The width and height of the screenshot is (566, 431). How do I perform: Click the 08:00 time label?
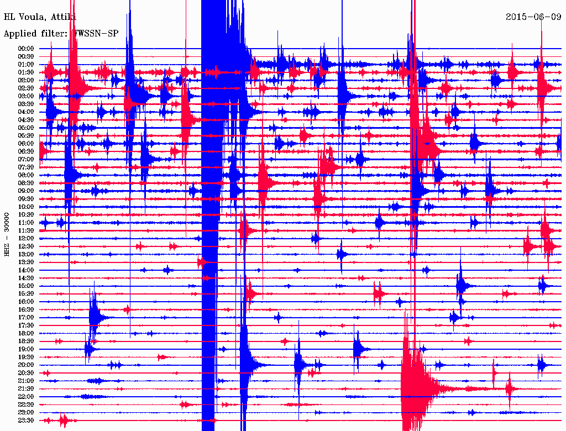click(x=26, y=175)
